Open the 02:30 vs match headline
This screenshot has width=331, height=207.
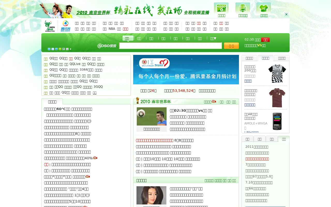pyautogui.click(x=191, y=110)
